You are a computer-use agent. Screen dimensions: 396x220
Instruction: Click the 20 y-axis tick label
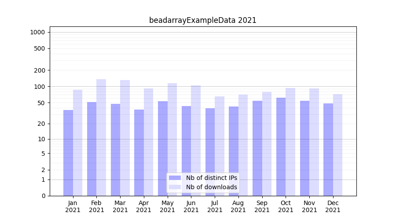click(41, 124)
